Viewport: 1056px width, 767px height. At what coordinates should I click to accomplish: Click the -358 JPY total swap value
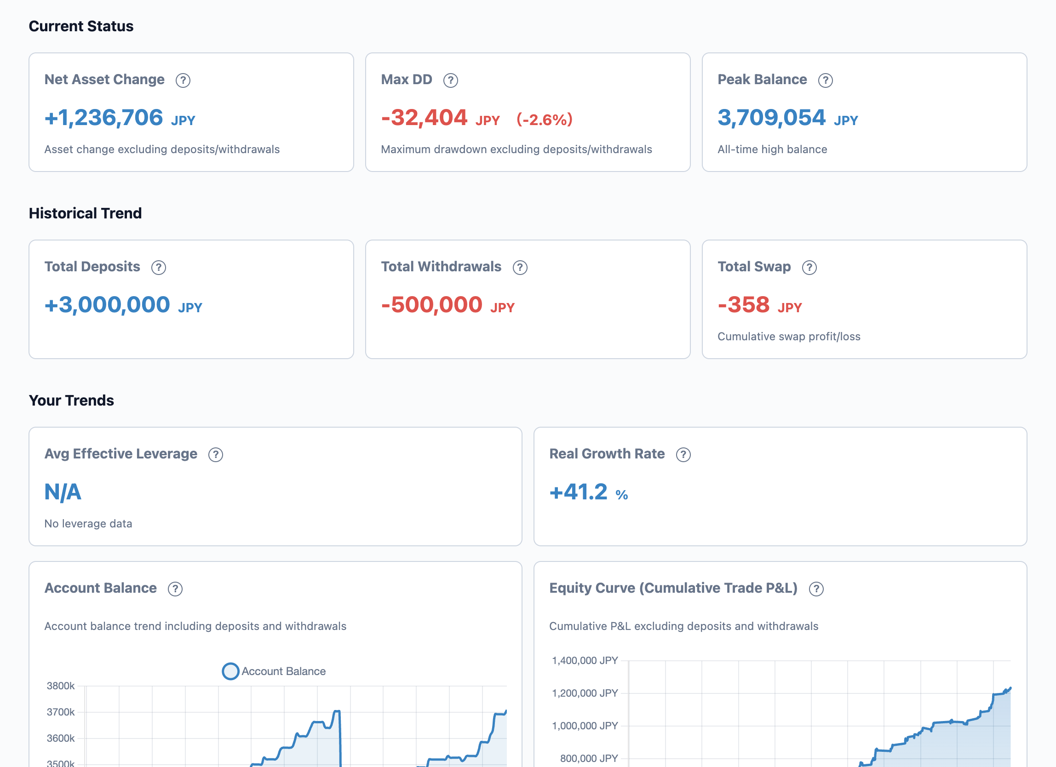(x=760, y=305)
